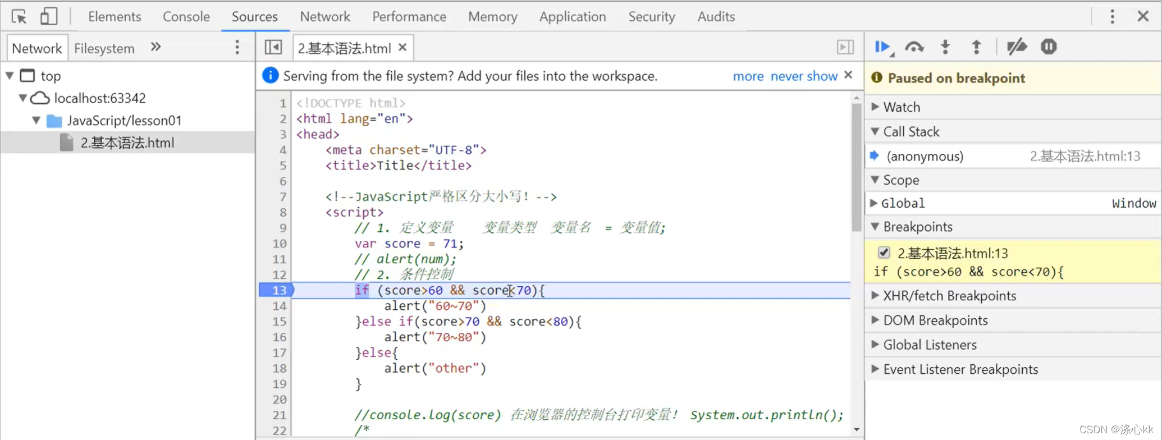Click code editor vertical scrollbar thumb
Viewport: 1162px width, 440px height.
pyautogui.click(x=856, y=167)
